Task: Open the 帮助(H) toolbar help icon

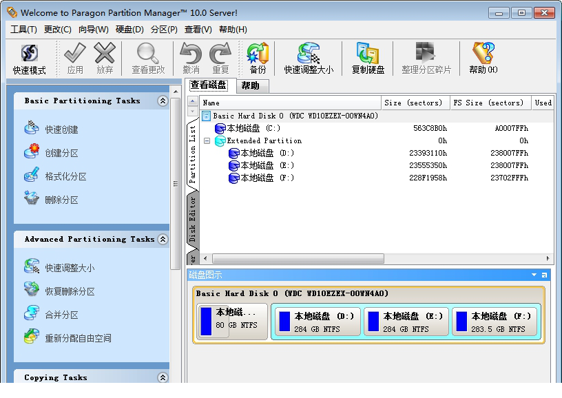Action: click(483, 59)
